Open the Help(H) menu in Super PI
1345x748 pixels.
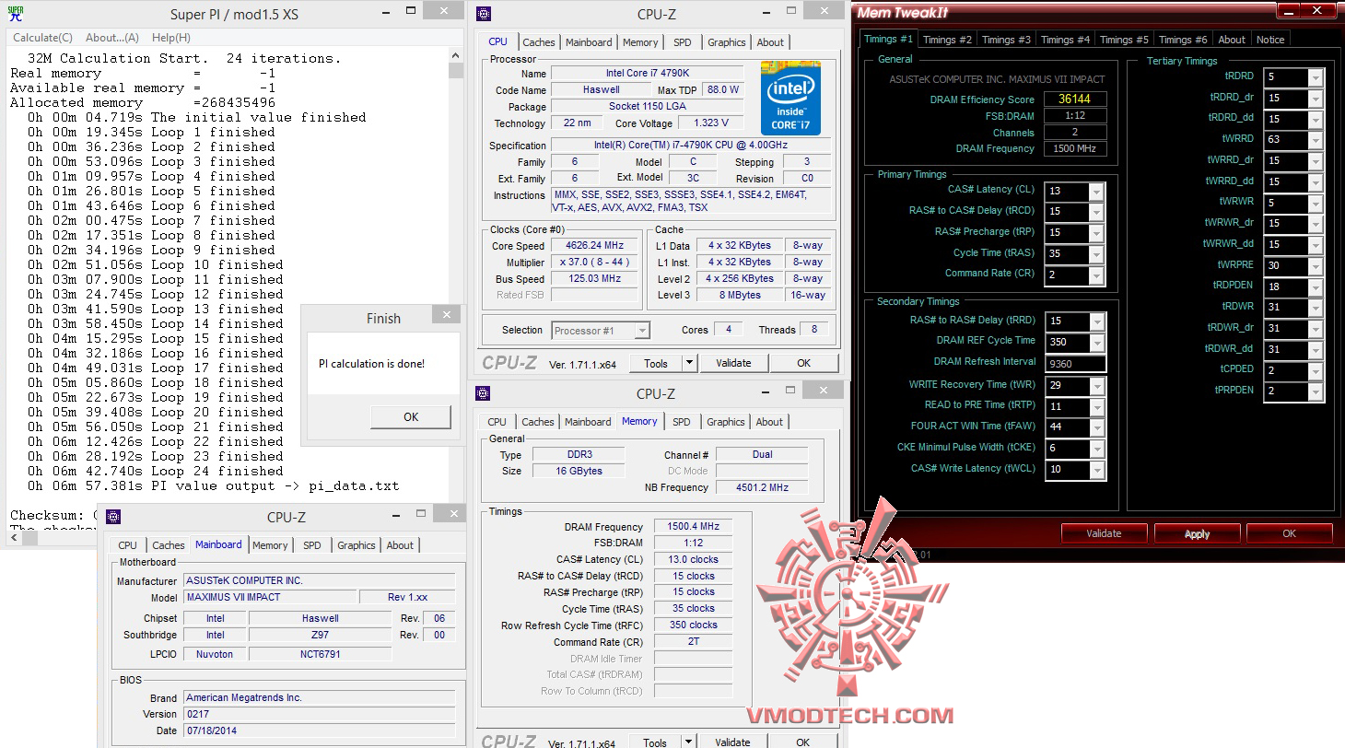tap(171, 38)
